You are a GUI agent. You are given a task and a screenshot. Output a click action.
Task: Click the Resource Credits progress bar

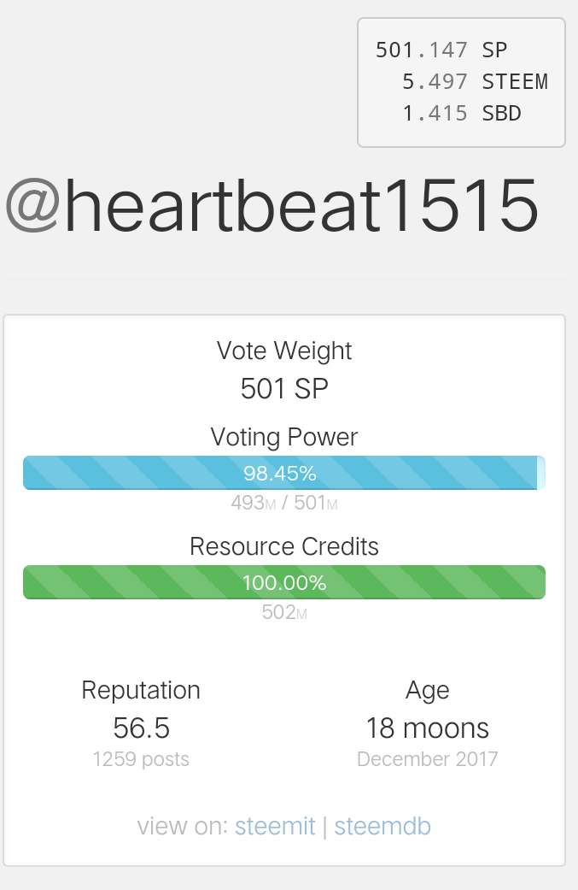[283, 582]
